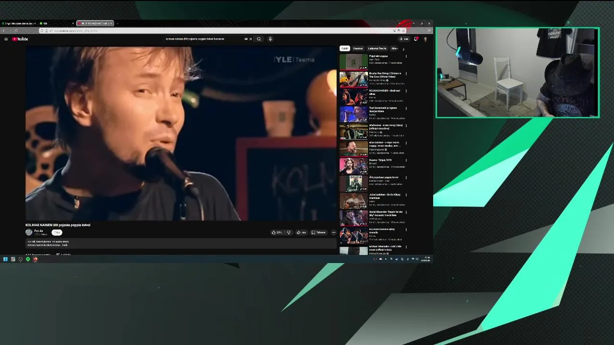
Task: Go to the YouTube home logo
Action: pyautogui.click(x=20, y=39)
